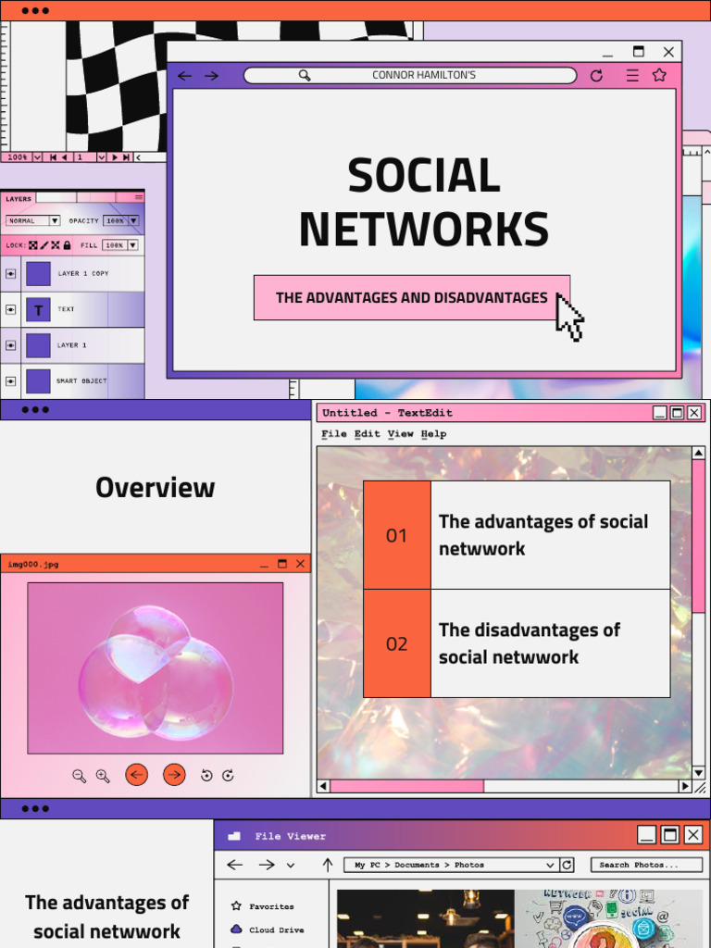The image size is (711, 948).
Task: Open the NORMAL blend mode dropdown
Action: click(55, 220)
